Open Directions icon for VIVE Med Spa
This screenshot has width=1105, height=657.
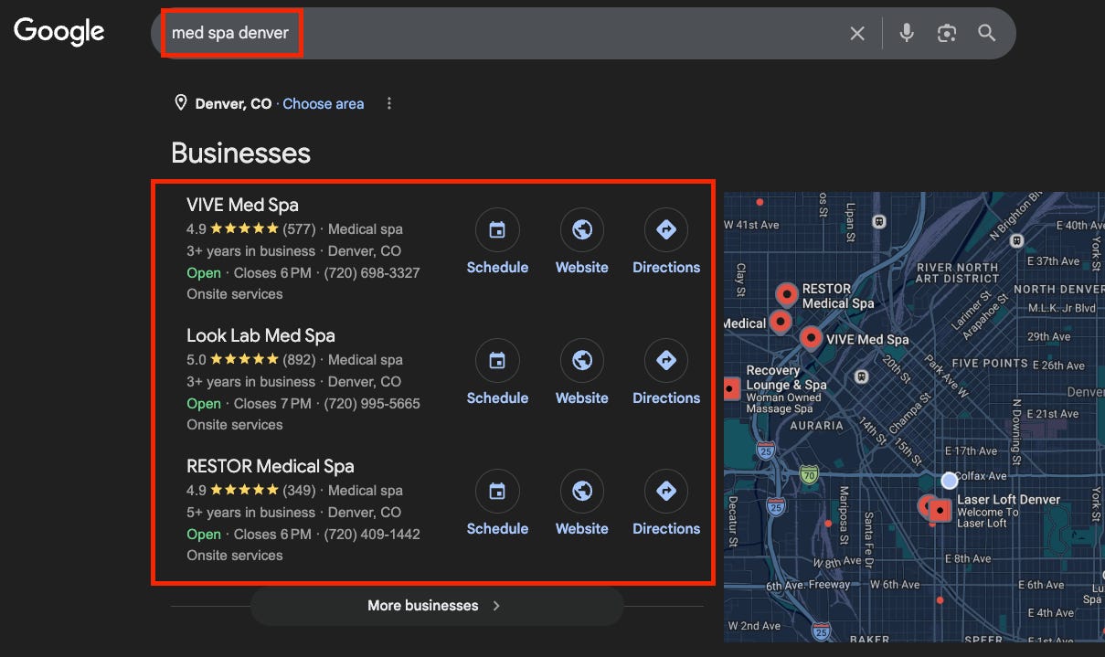pos(666,230)
